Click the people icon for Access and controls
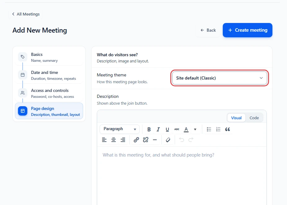The image size is (287, 205). [x=23, y=93]
